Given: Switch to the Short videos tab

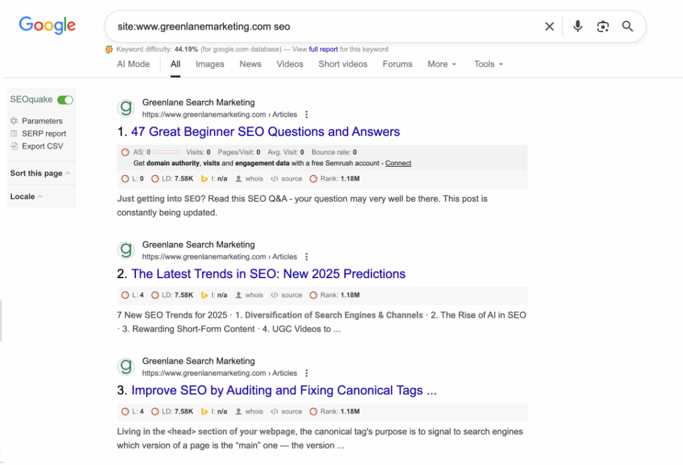Looking at the screenshot, I should point(343,64).
